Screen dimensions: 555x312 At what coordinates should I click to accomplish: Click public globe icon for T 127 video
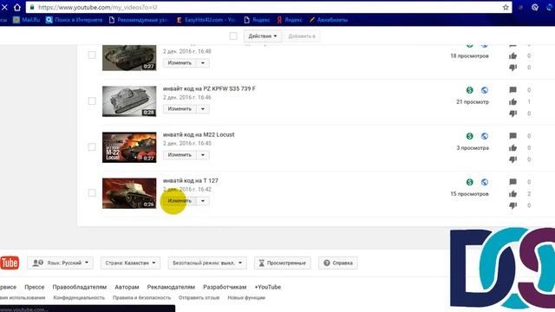[x=485, y=182]
